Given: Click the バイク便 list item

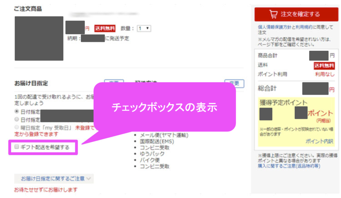Looking at the screenshot, I should (150, 160).
